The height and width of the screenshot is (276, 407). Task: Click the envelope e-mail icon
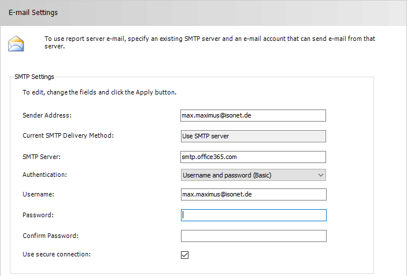pyautogui.click(x=16, y=43)
